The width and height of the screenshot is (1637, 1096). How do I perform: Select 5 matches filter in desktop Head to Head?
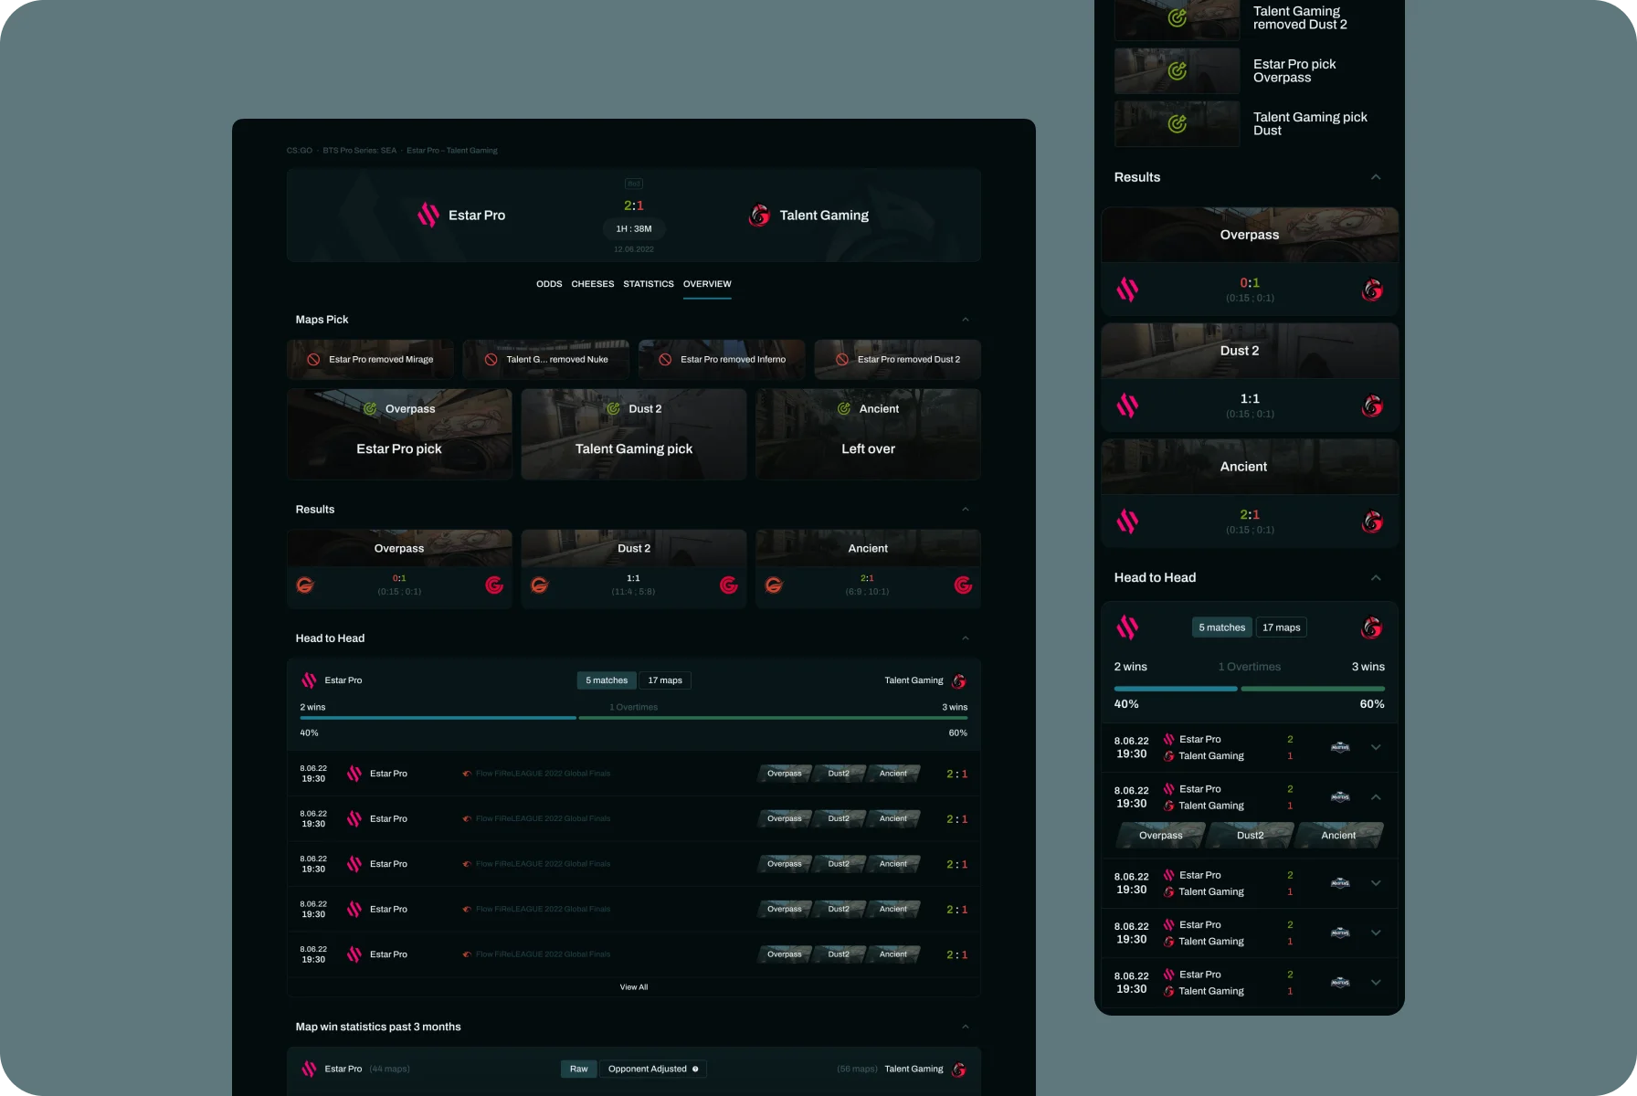click(x=607, y=680)
